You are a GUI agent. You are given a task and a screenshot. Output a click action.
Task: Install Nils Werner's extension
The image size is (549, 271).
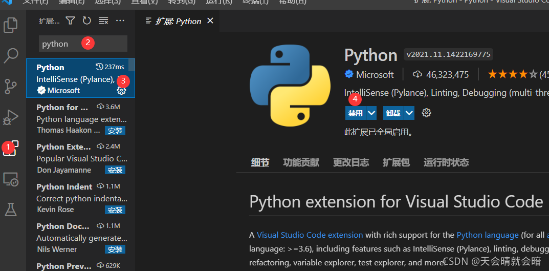pyautogui.click(x=115, y=249)
